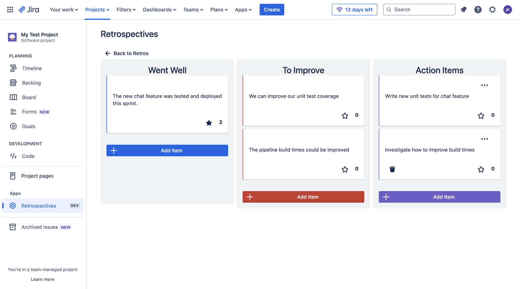Screen dimensions: 520x289
Task: Click the Jira logo
Action: tap(29, 10)
